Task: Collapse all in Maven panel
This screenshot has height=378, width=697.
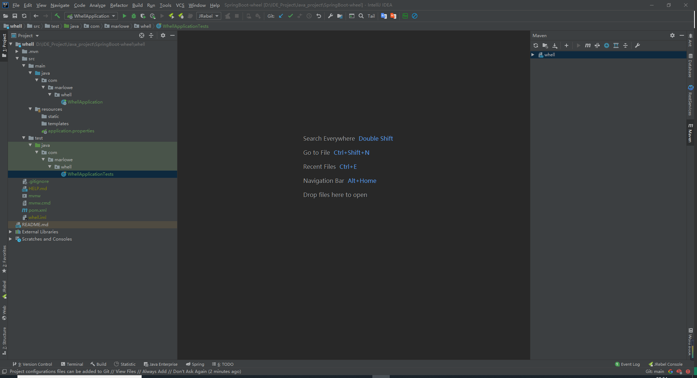Action: tap(625, 45)
